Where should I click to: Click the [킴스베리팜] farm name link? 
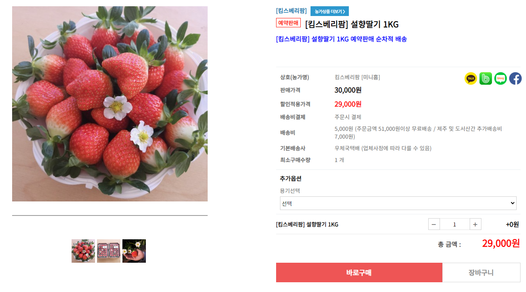tap(291, 11)
